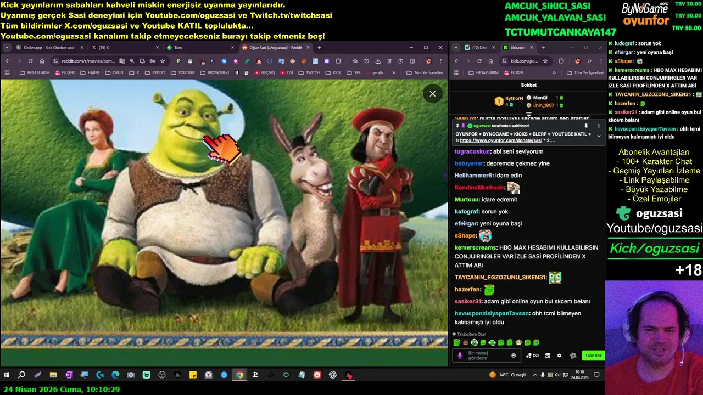The width and height of the screenshot is (703, 395).
Task: Open Windows Start menu
Action: pos(7,375)
